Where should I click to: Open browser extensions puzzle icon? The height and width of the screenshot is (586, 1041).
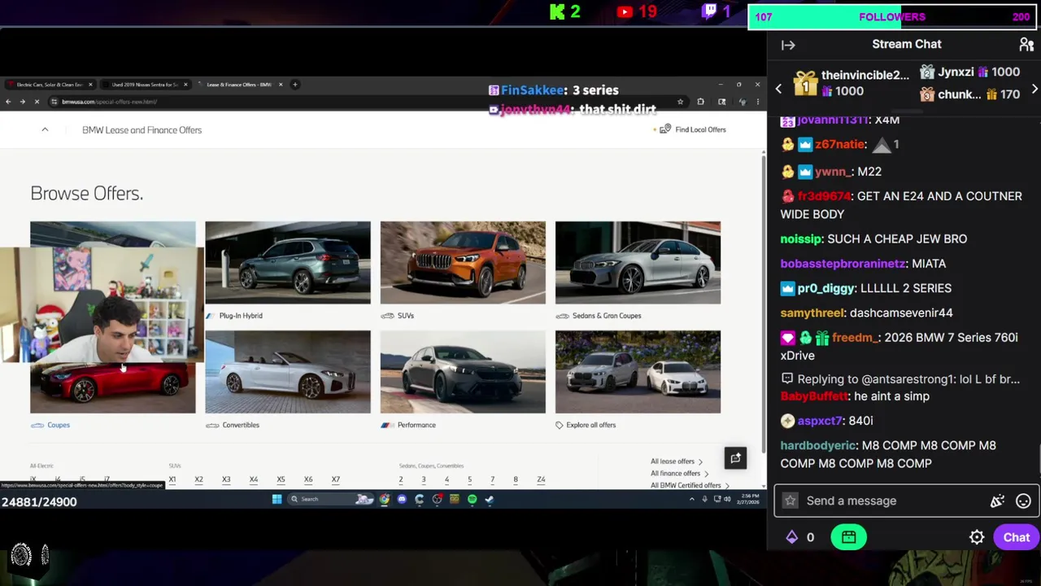click(x=700, y=102)
